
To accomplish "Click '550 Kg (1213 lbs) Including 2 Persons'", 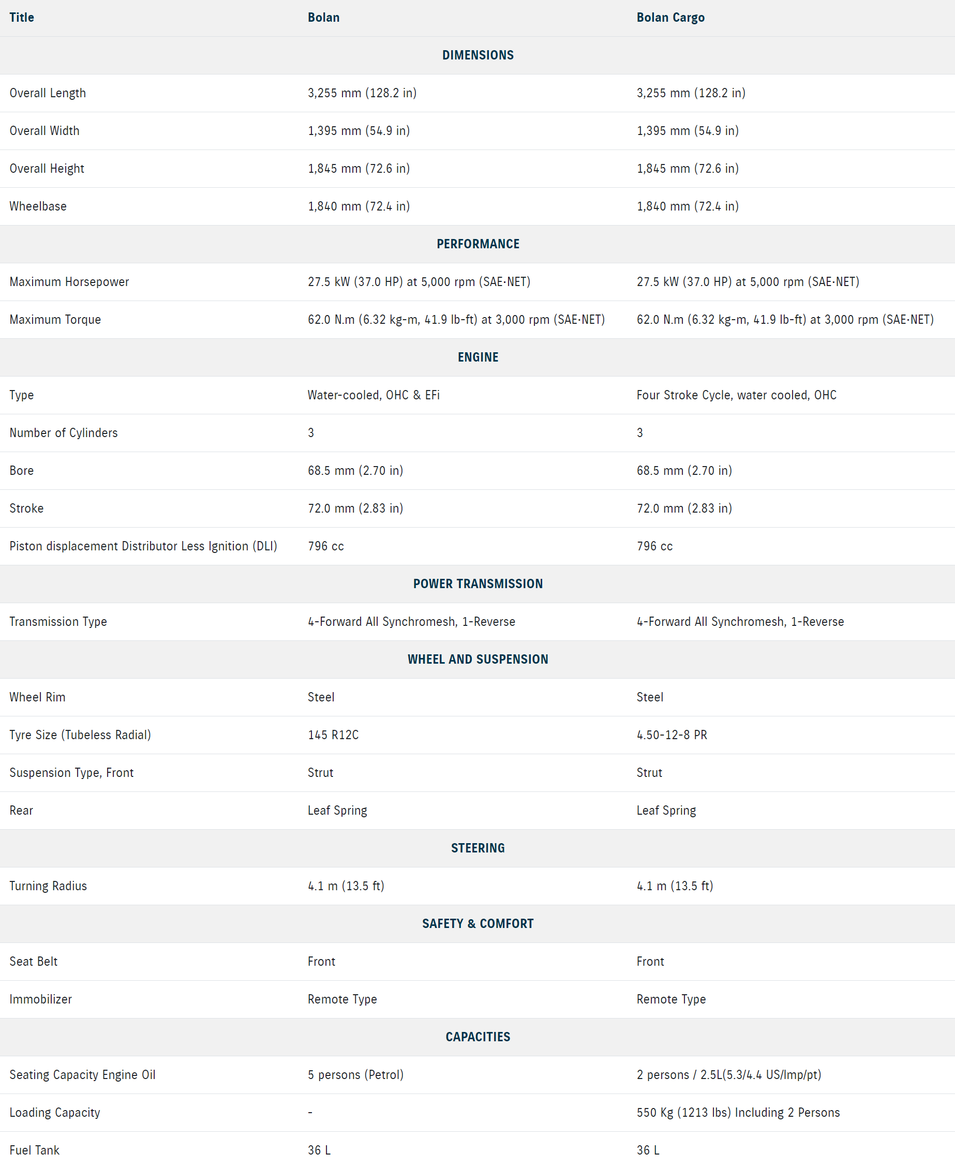I will (x=738, y=1113).
